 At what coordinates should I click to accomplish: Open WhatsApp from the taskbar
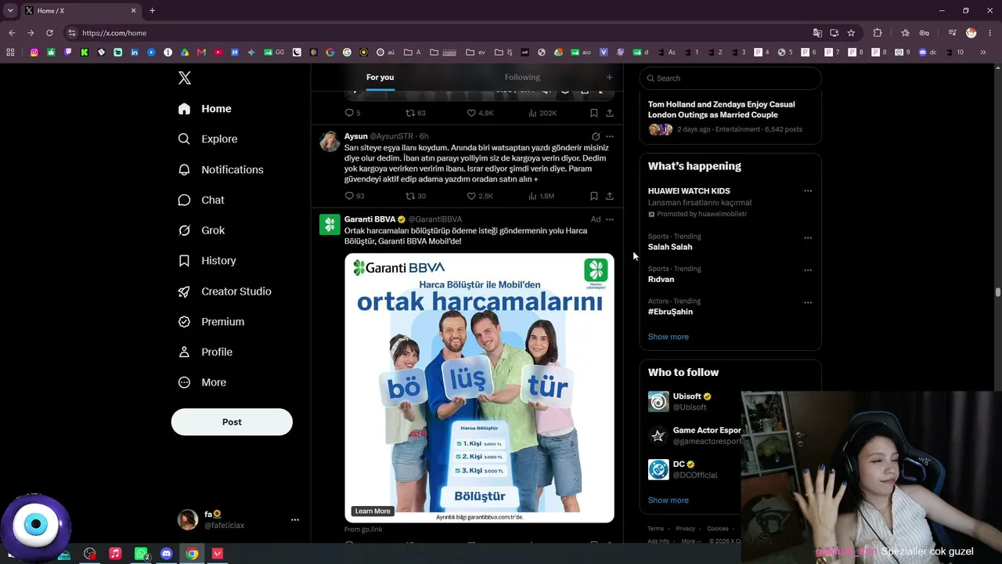tap(141, 554)
